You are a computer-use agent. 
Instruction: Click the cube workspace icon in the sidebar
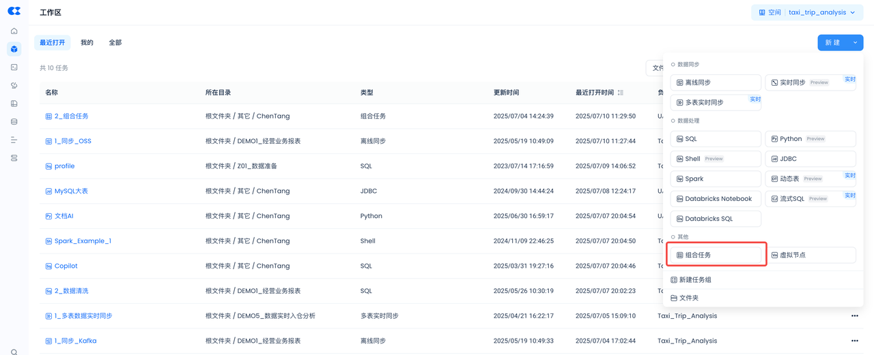[14, 49]
